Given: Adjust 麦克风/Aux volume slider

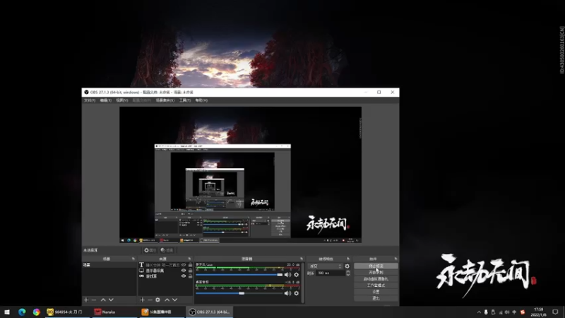Looking at the screenshot, I should tap(239, 275).
